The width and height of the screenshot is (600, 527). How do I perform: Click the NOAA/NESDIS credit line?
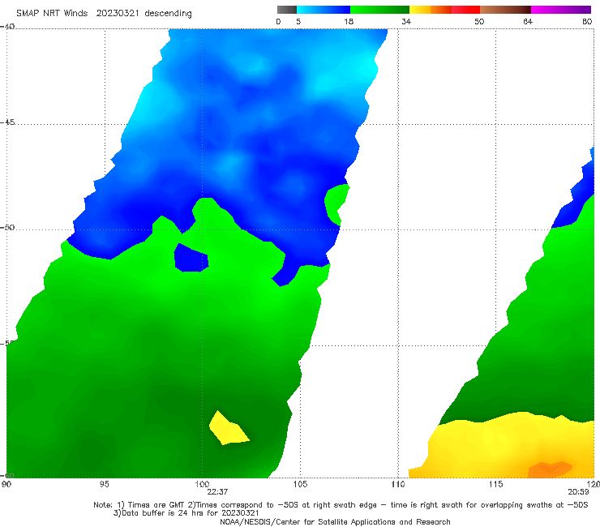(x=335, y=521)
